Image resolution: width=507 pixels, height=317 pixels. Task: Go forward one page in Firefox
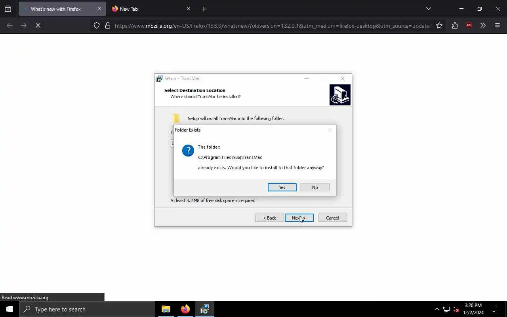coord(24,25)
